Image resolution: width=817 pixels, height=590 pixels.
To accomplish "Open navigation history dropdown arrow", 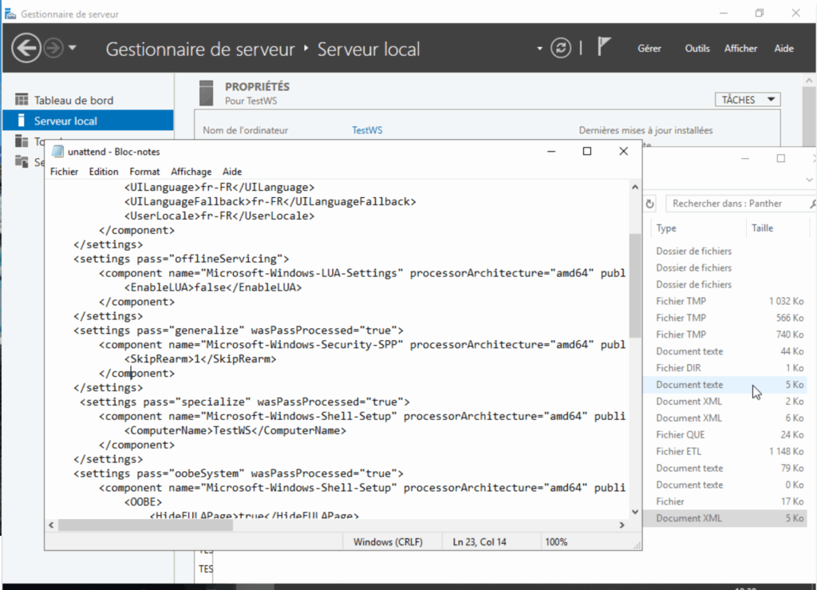I will pyautogui.click(x=73, y=48).
